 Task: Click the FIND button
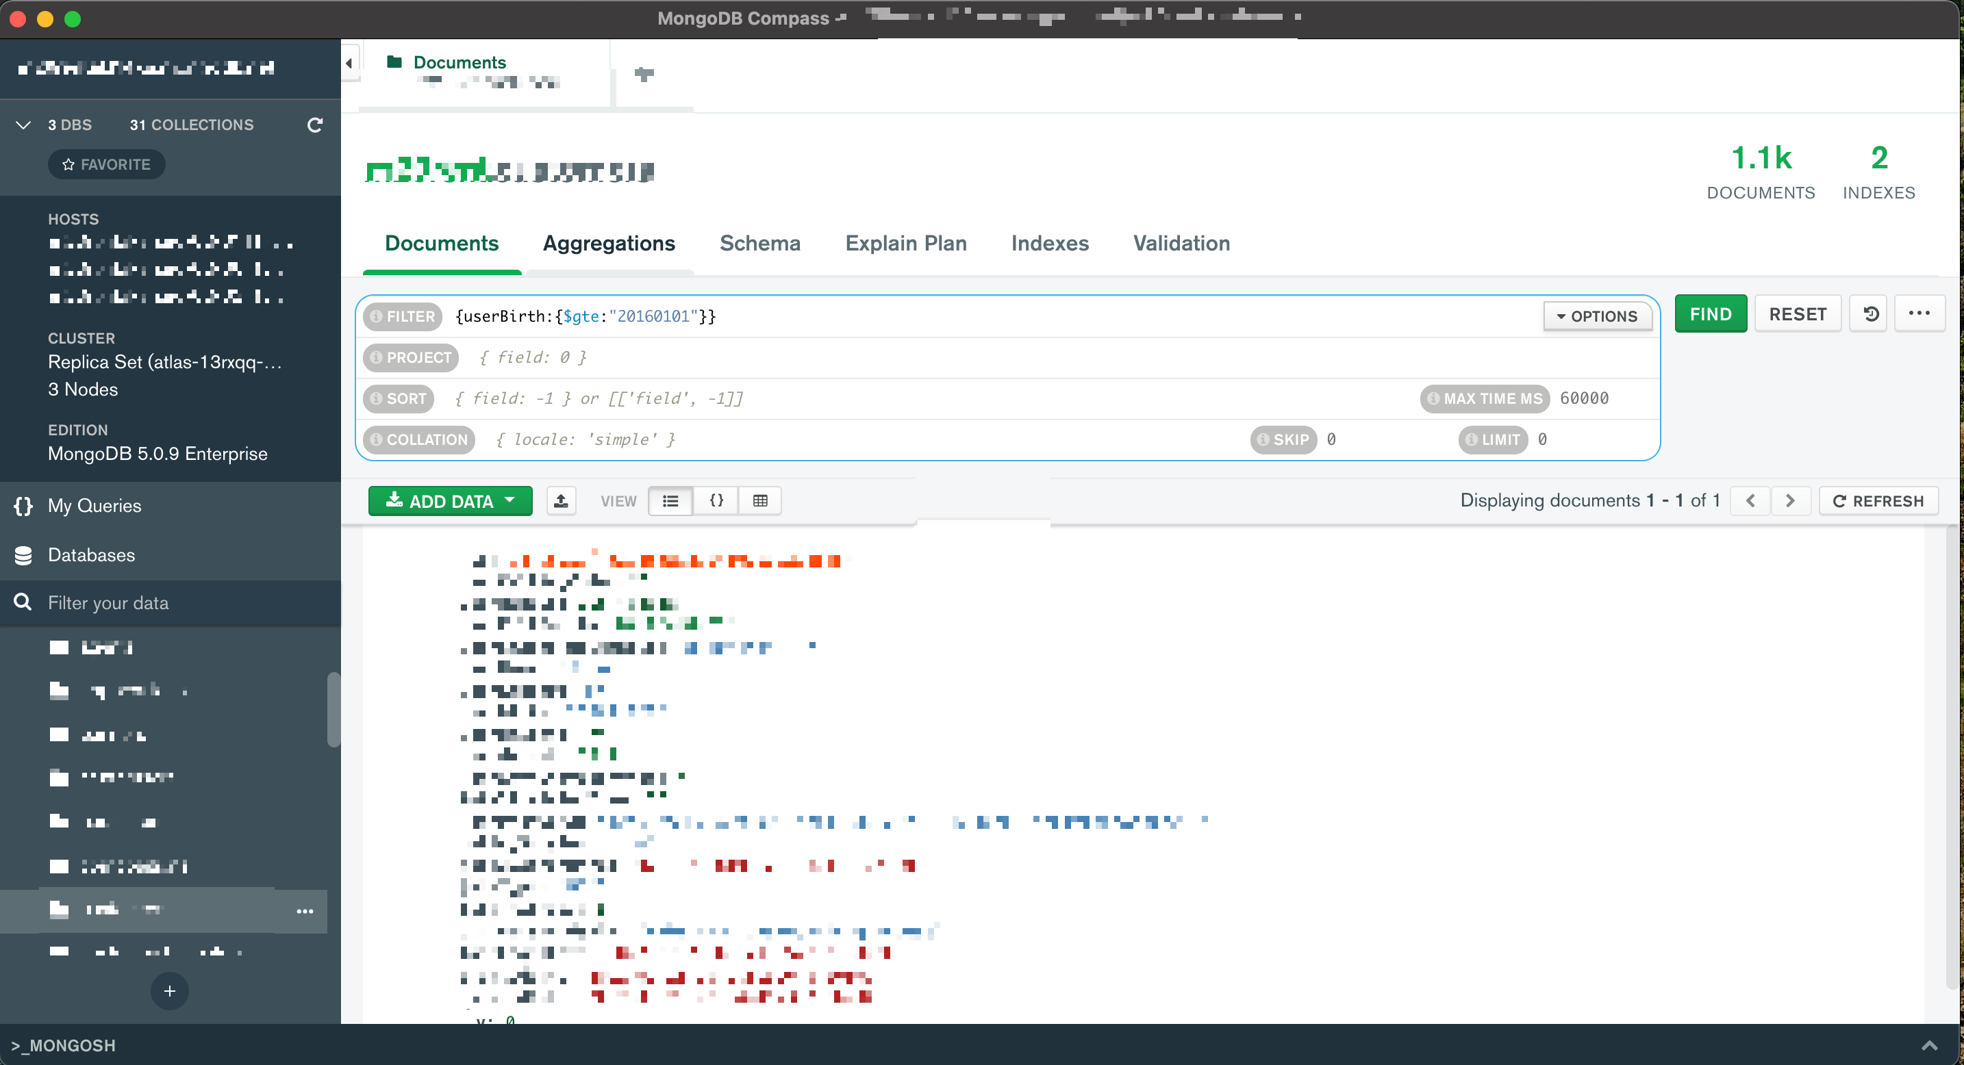pos(1710,314)
